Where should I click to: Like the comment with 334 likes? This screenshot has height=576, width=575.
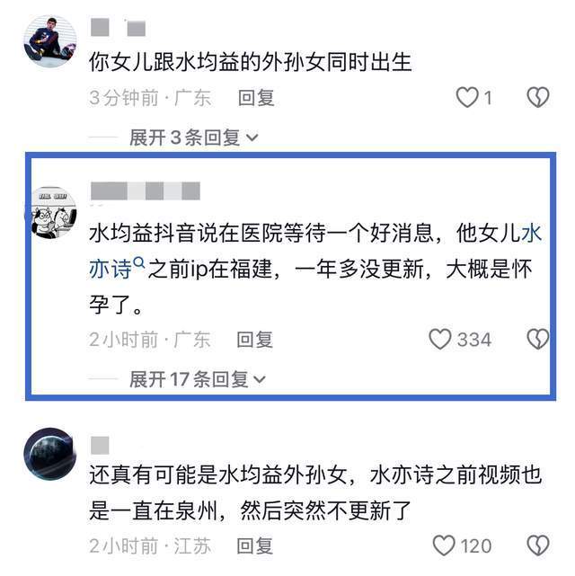click(440, 339)
